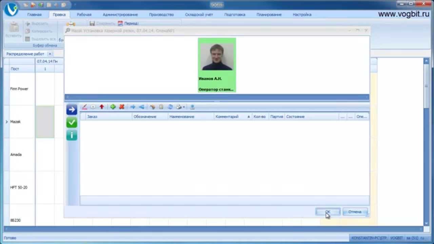The image size is (434, 244).
Task: Click the hammer tool icon in the dialog toolbar
Action: [153, 107]
